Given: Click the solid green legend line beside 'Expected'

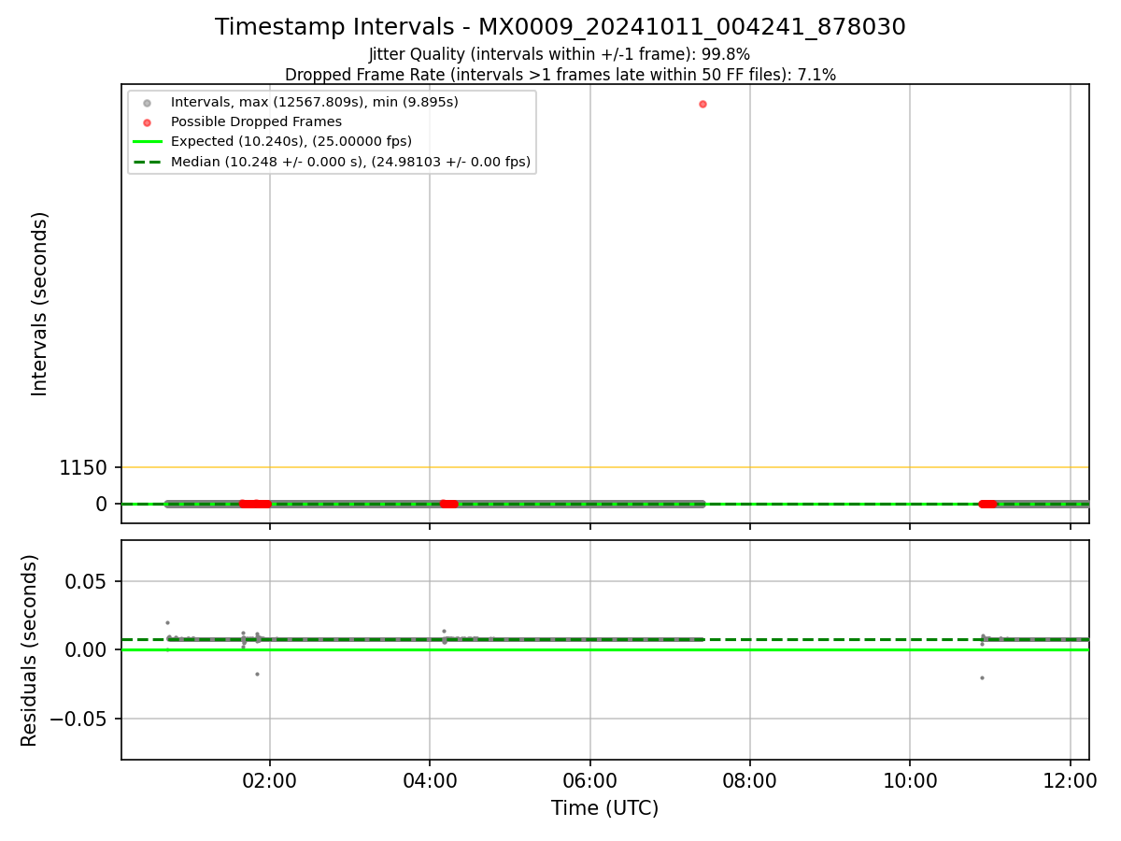Looking at the screenshot, I should [147, 142].
